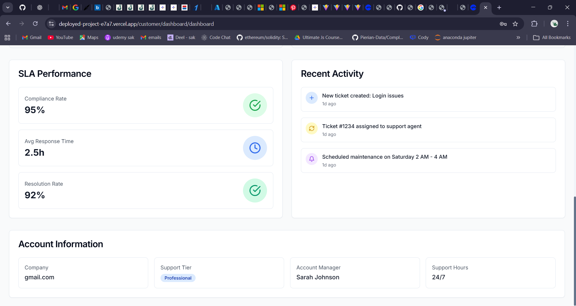
Task: Switch to the ChatGPT tab
Action: 40,7
